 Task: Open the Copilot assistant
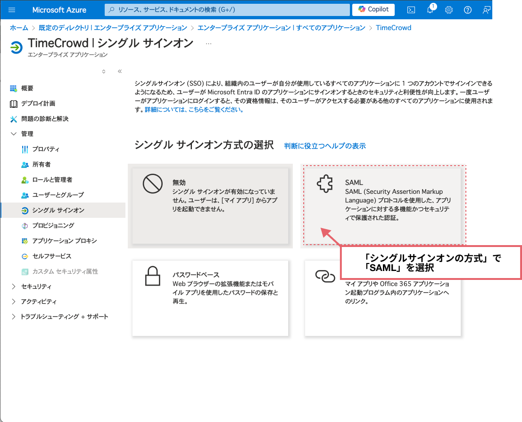373,9
